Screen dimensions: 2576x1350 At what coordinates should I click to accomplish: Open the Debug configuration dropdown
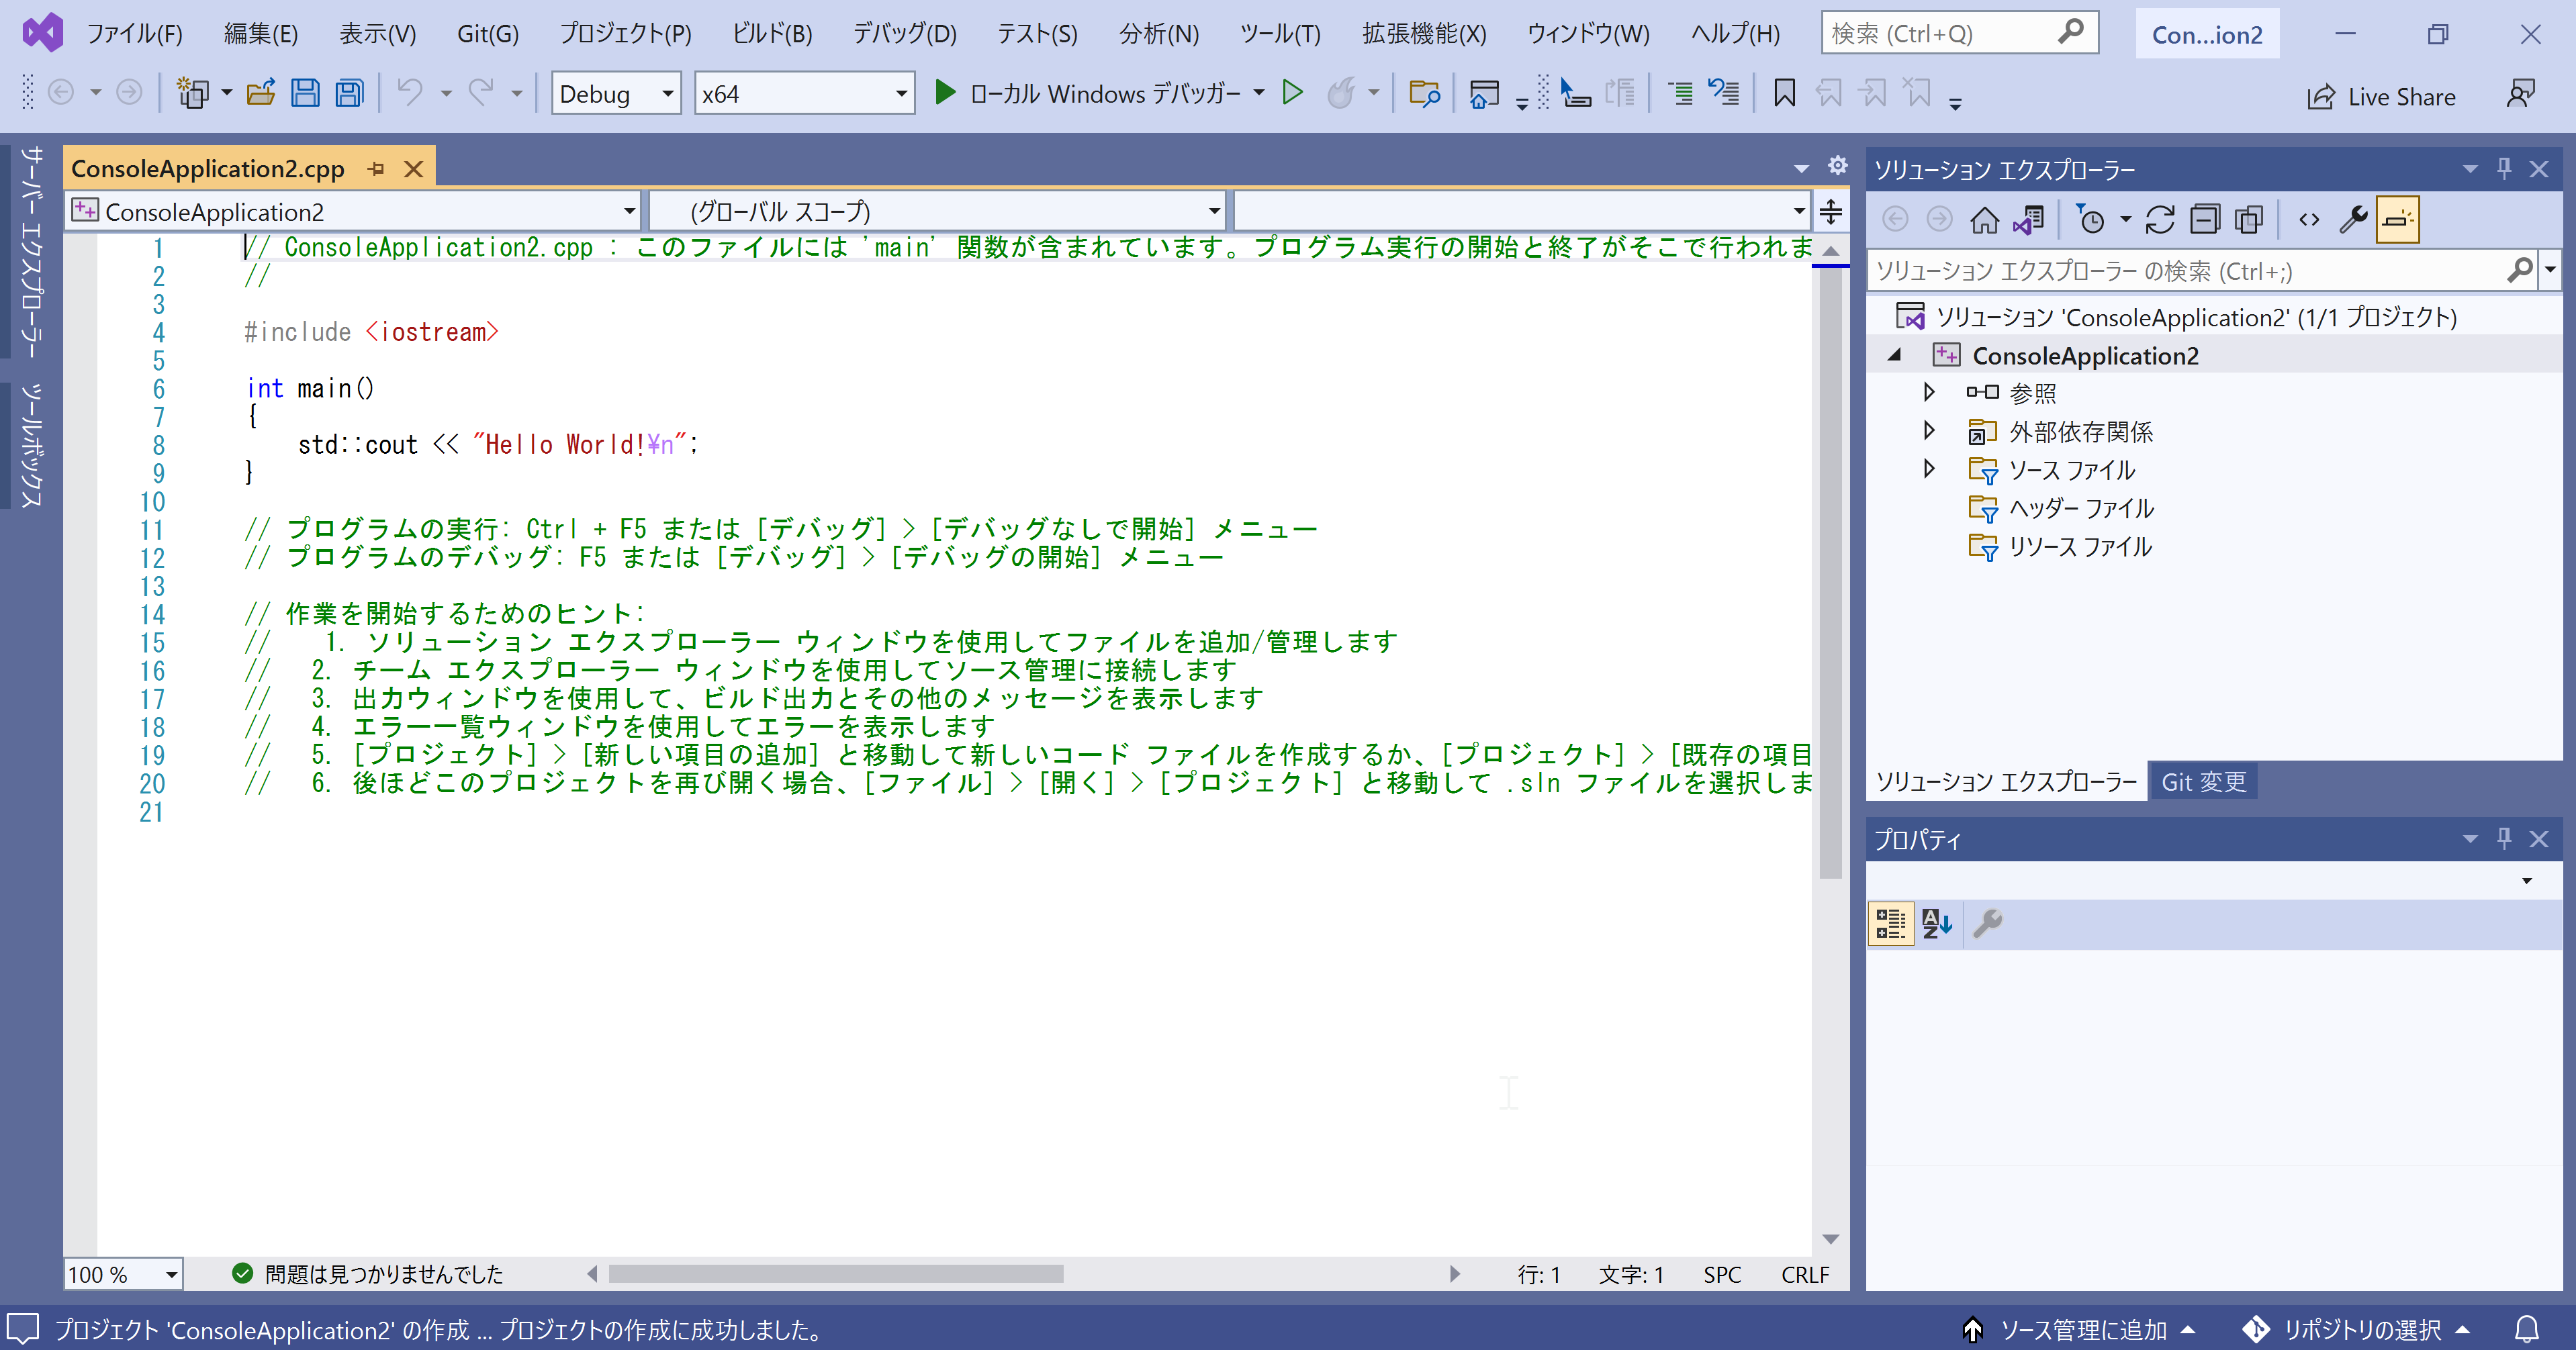point(616,94)
